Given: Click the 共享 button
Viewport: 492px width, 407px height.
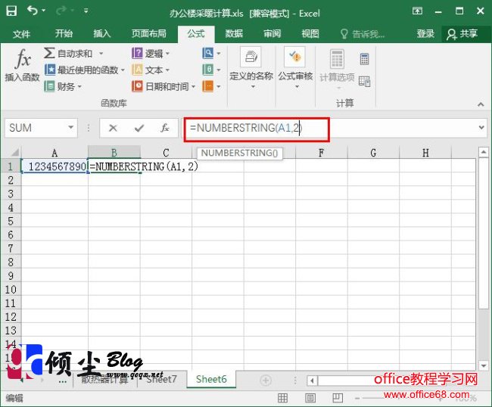Looking at the screenshot, I should (462, 33).
